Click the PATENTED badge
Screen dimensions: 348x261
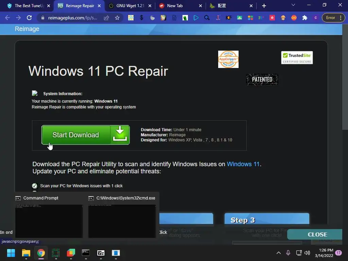tap(262, 80)
